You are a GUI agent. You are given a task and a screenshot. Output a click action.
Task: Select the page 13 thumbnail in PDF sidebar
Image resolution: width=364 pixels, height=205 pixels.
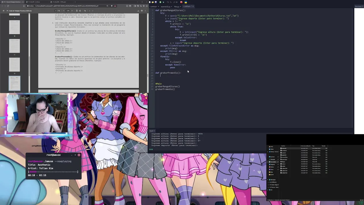(15, 83)
